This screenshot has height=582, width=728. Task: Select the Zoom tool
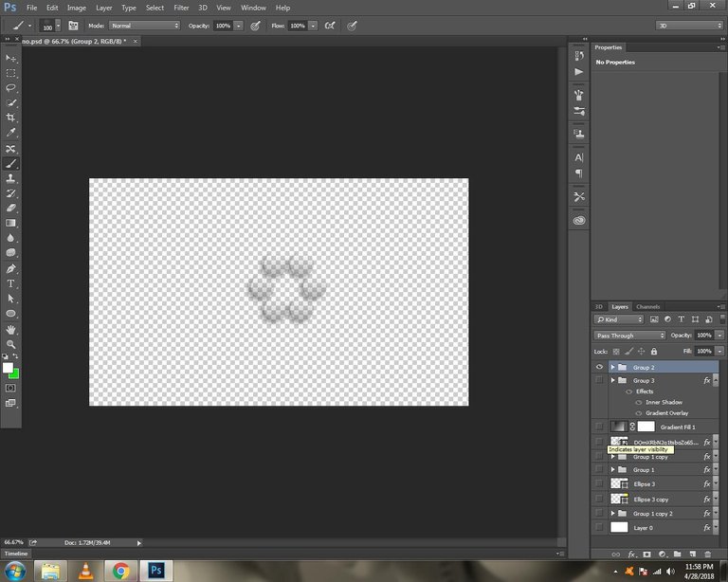pos(10,344)
